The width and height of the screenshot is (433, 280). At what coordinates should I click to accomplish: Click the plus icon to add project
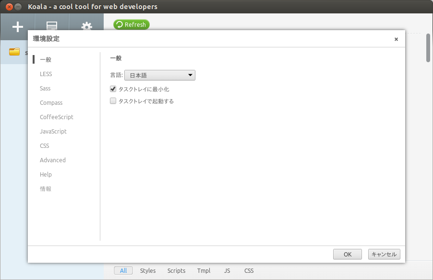[18, 27]
